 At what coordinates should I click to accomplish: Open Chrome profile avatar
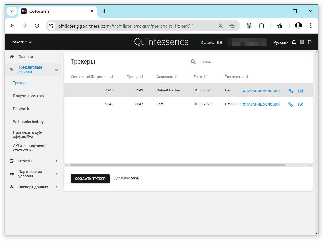pos(298,26)
